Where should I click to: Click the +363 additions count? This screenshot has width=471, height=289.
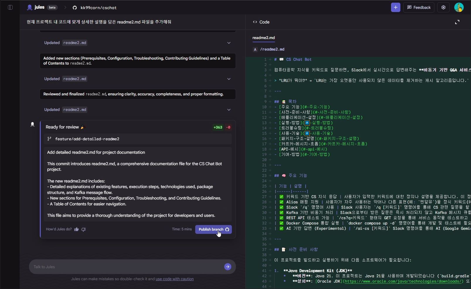[218, 127]
